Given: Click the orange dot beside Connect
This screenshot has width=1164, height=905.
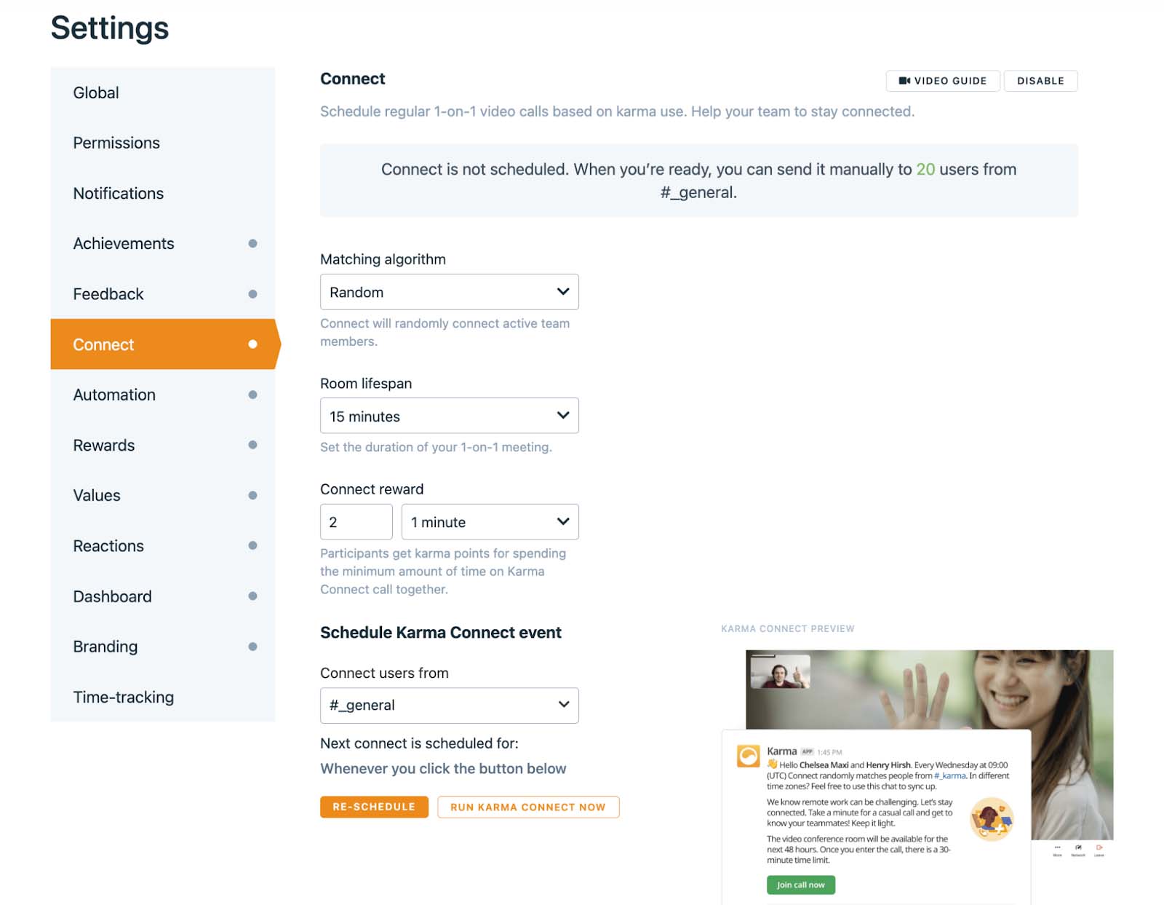Looking at the screenshot, I should pos(252,344).
